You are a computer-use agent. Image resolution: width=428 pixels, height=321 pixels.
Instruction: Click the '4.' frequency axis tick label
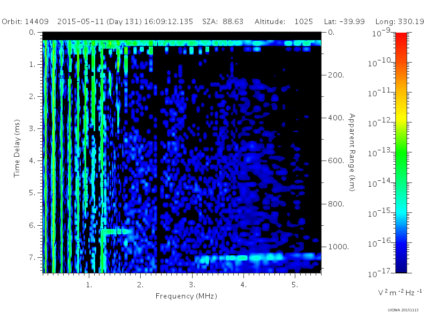point(243,285)
